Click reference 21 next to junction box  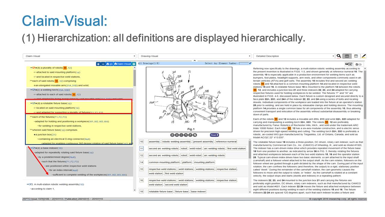(54, 134)
